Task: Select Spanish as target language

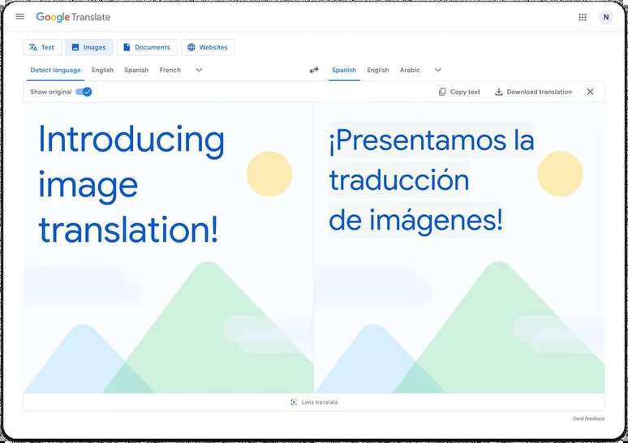Action: click(344, 70)
